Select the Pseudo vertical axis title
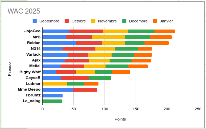This screenshot has height=129, width=206. [9, 69]
